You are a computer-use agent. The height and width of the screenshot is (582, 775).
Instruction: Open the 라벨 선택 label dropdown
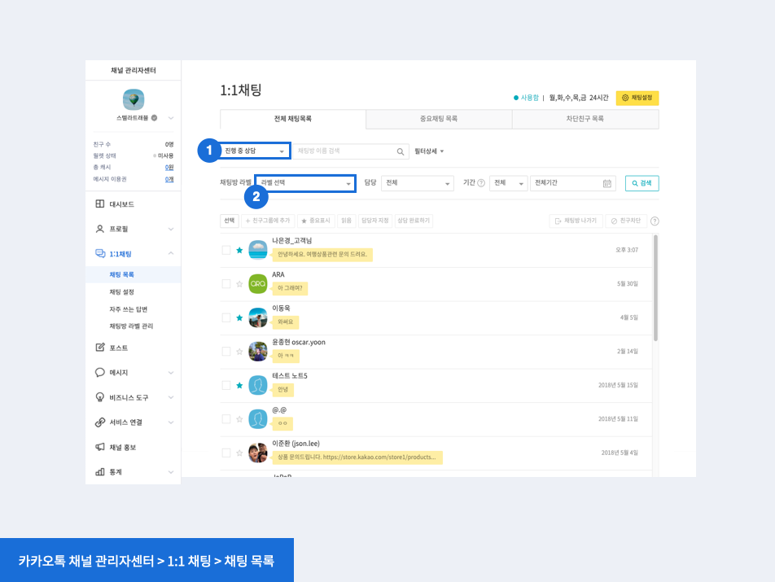click(x=305, y=183)
